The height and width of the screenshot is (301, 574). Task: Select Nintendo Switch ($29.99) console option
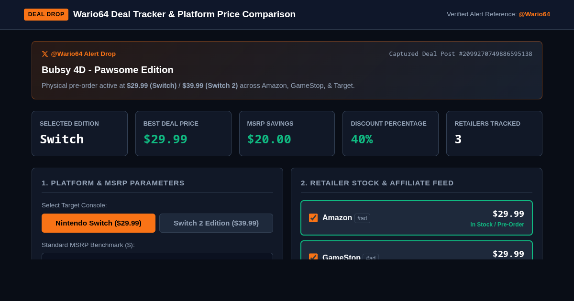coord(99,223)
